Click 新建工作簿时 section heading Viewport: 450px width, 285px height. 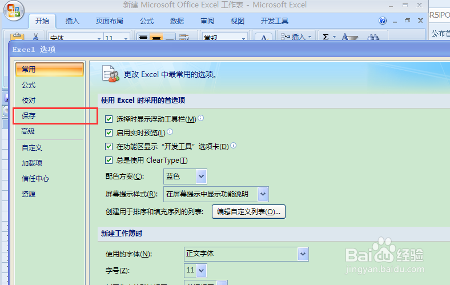coord(122,234)
